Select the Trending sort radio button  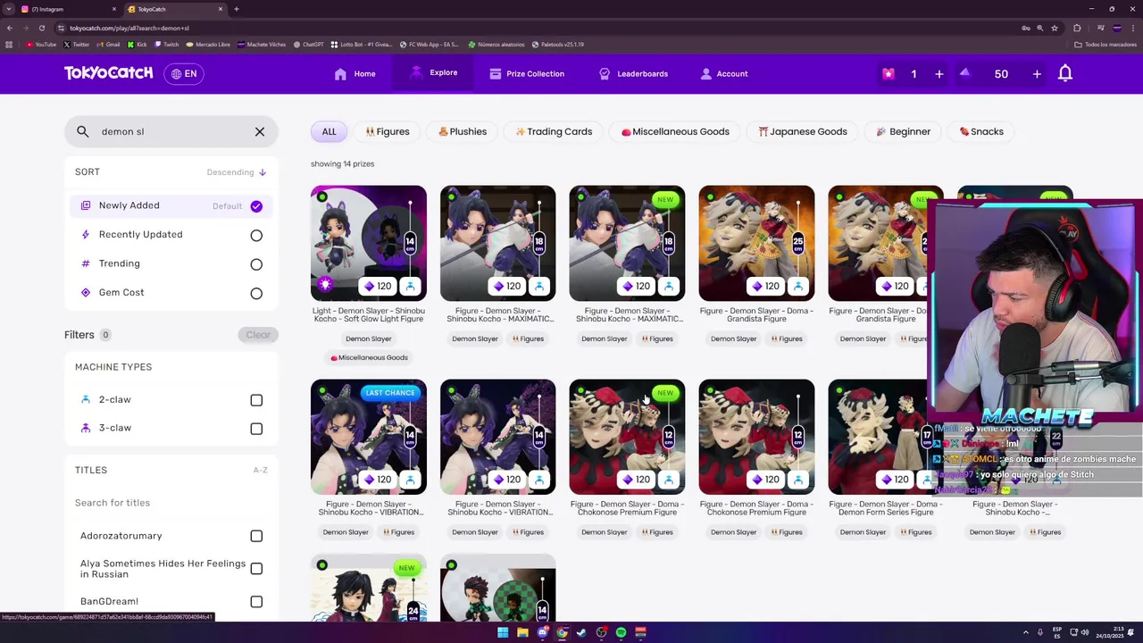pyautogui.click(x=256, y=264)
